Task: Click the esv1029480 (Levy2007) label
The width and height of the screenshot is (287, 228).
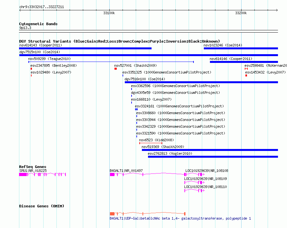Action: [x=51, y=72]
